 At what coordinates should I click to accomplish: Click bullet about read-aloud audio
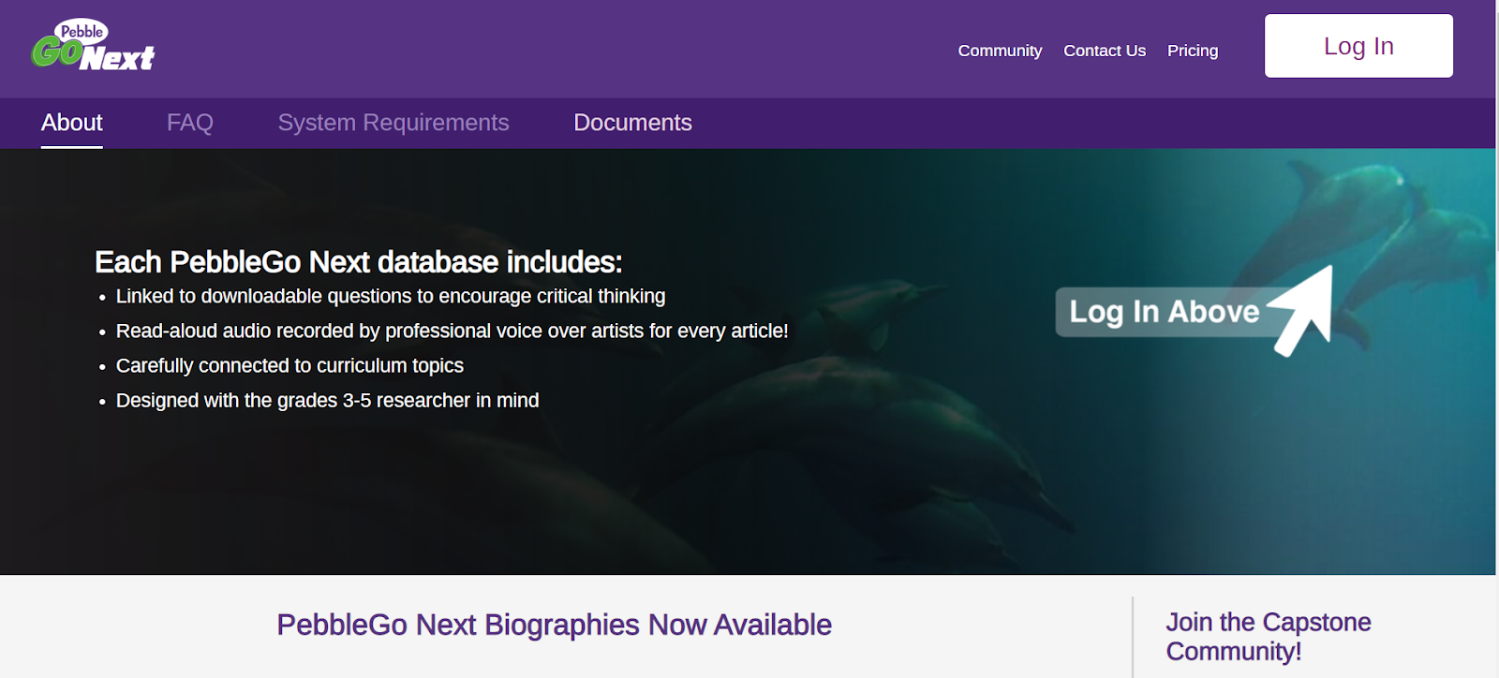click(x=452, y=332)
